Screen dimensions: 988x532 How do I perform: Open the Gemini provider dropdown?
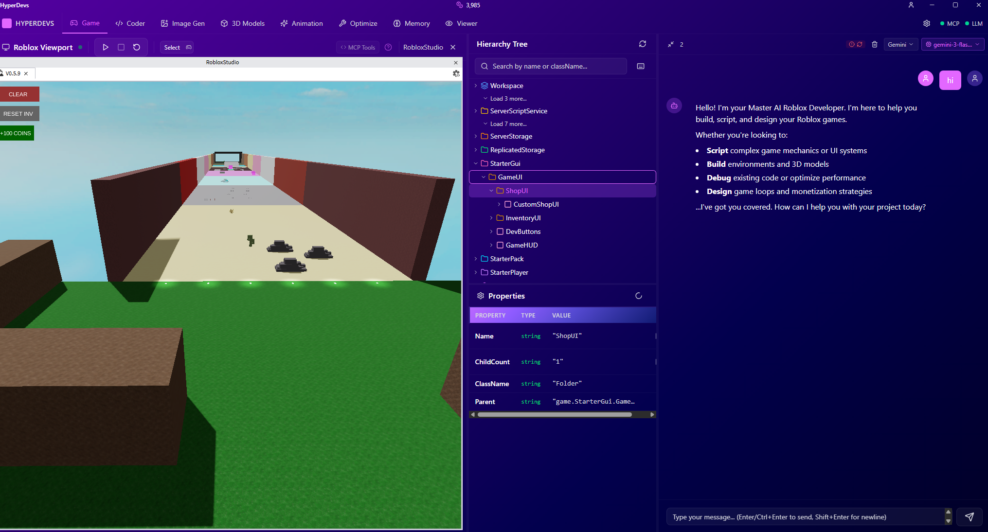[900, 44]
